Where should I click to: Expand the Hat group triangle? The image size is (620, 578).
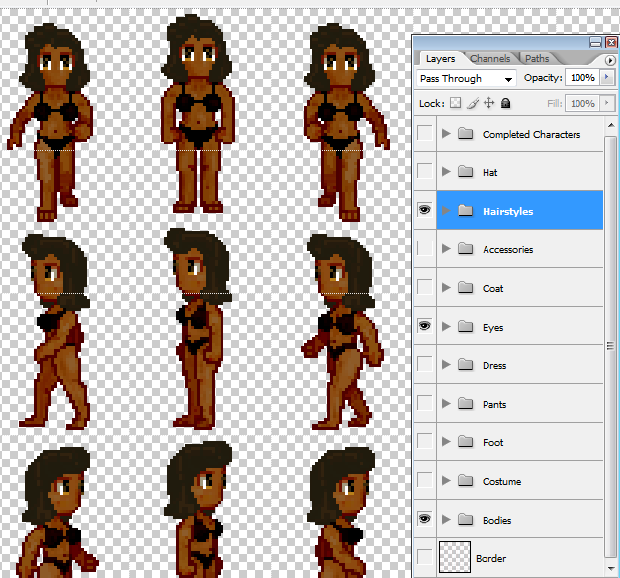(x=446, y=171)
